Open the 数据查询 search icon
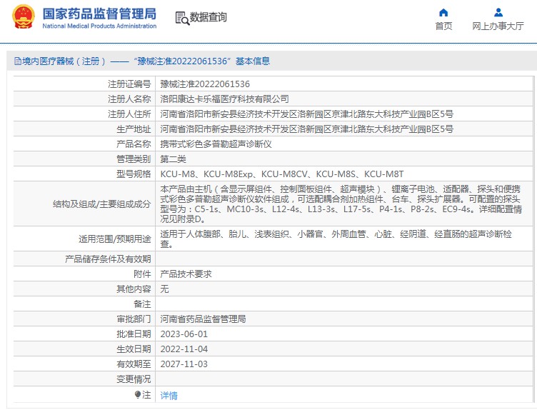 tap(182, 18)
